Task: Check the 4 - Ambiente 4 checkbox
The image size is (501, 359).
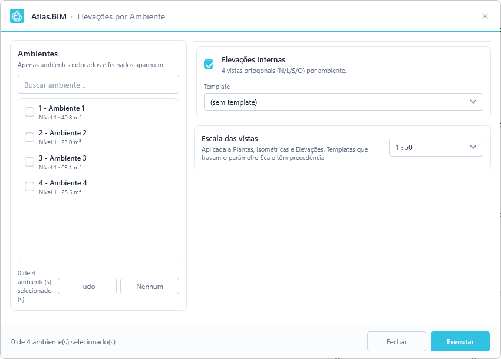Action: (29, 187)
